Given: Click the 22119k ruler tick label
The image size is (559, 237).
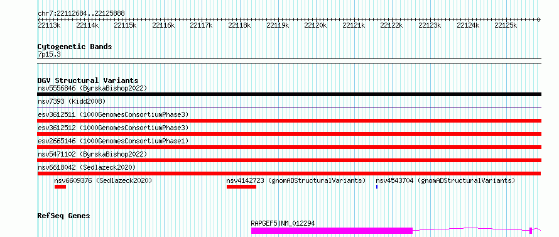Looking at the screenshot, I should [278, 25].
